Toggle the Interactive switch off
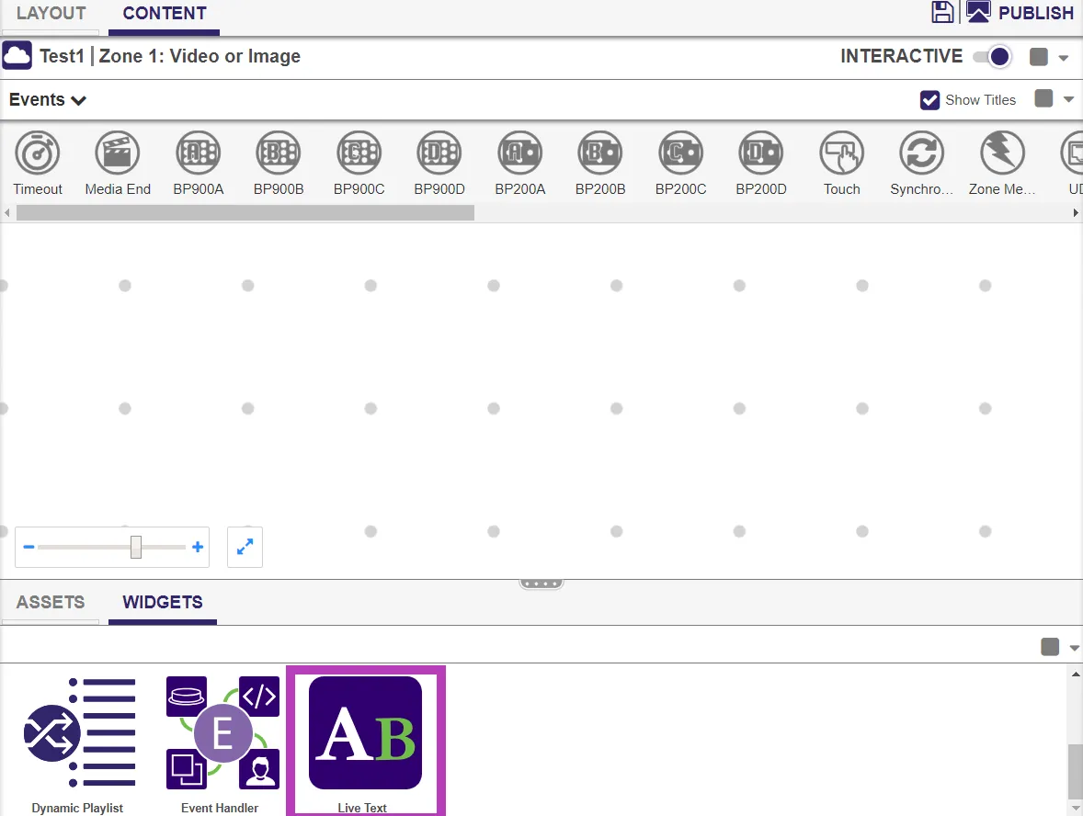 [993, 57]
